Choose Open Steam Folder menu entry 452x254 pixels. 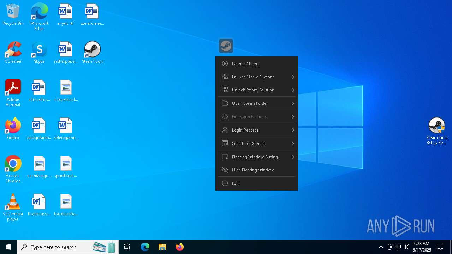point(257,103)
